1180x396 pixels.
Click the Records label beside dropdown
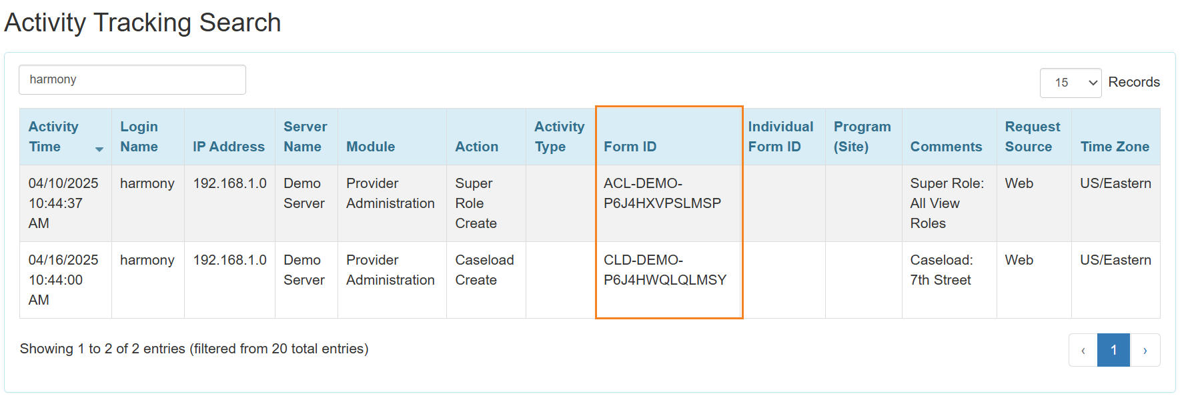point(1134,82)
